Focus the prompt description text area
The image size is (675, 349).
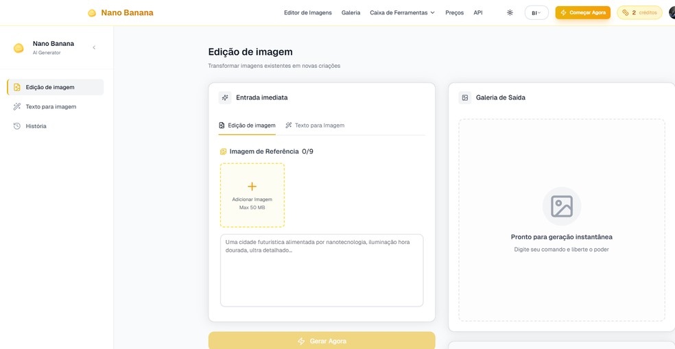(322, 270)
